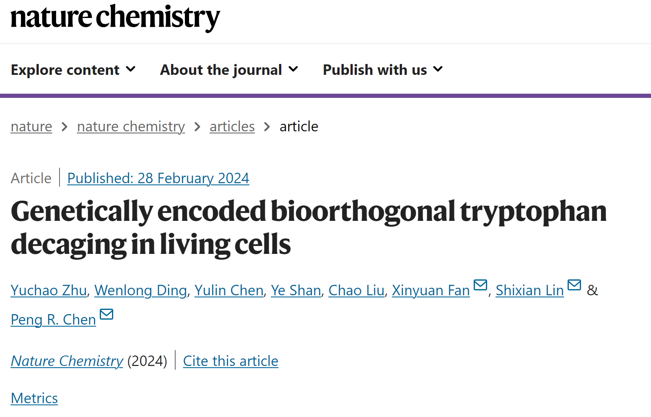Open author Yuchao Zhu's details
Screen dimensions: 651x417
[x=49, y=290]
